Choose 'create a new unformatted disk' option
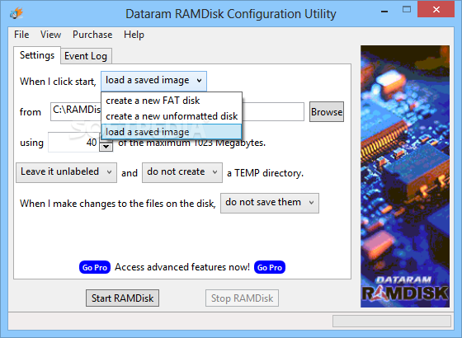Viewport: 462px width, 338px height. click(172, 116)
